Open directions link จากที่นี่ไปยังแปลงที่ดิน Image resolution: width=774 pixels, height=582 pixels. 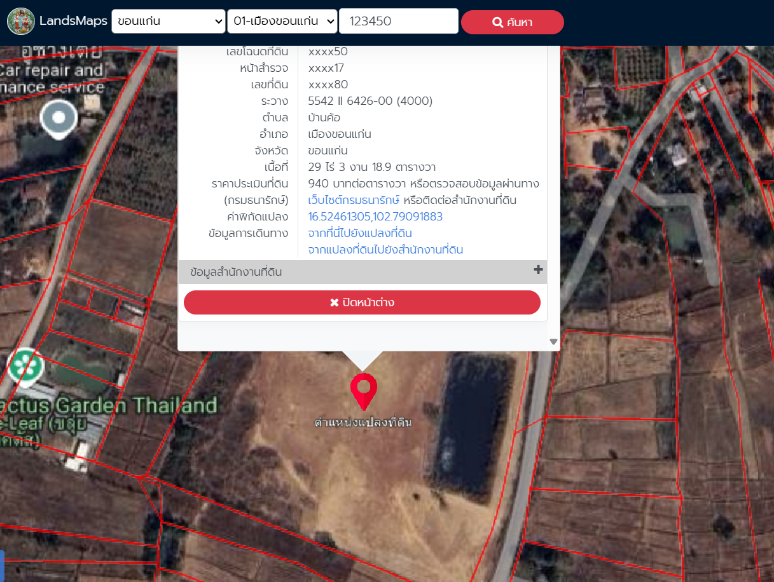360,233
